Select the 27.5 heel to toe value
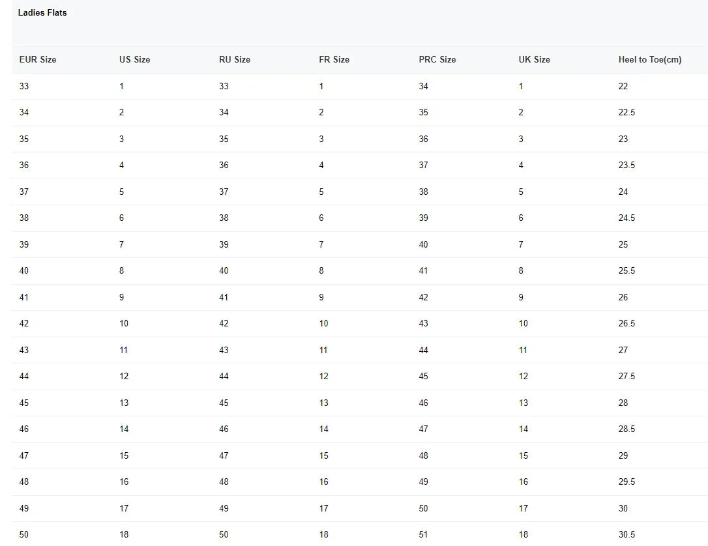This screenshot has height=546, width=708. [627, 376]
